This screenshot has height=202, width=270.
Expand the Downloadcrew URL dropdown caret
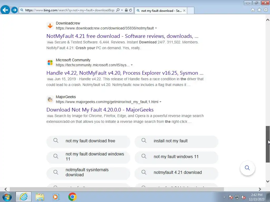[x=156, y=28]
